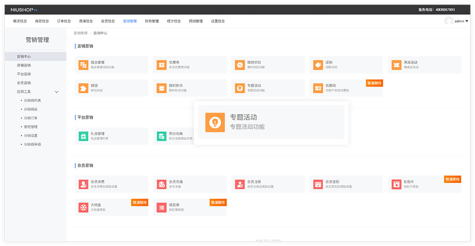Click the 优惠码 ticket icon

pyautogui.click(x=318, y=88)
